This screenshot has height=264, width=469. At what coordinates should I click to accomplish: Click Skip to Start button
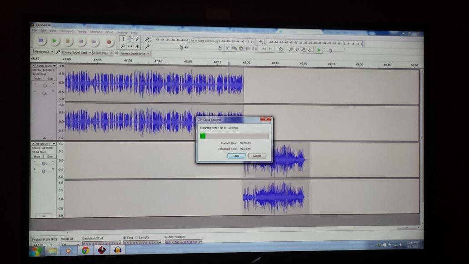pos(81,41)
